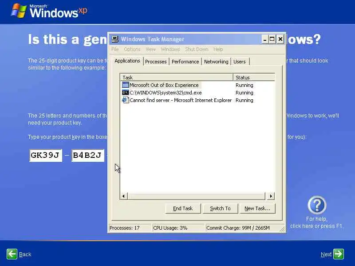The width and height of the screenshot is (355, 266).
Task: Select the Microsoft Out of Box Experience icon
Action: (125, 85)
